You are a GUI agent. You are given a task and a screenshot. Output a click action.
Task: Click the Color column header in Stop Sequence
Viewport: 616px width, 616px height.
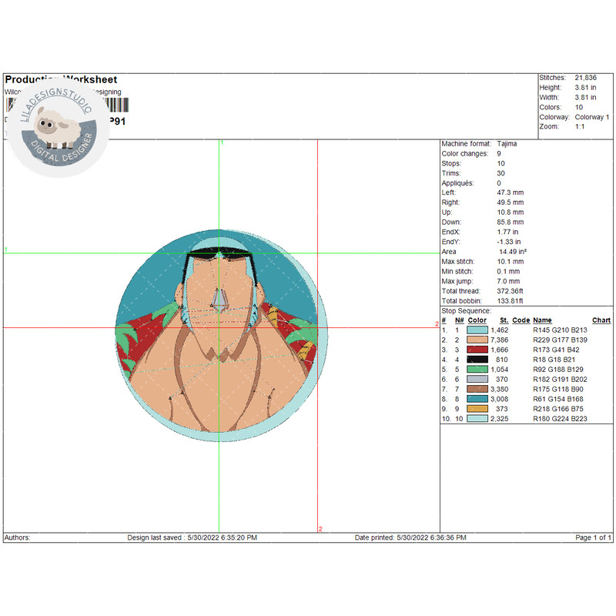(477, 320)
